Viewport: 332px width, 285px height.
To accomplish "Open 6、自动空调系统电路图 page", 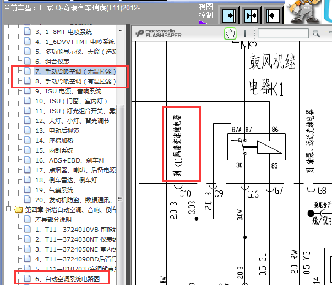I will coord(68,279).
